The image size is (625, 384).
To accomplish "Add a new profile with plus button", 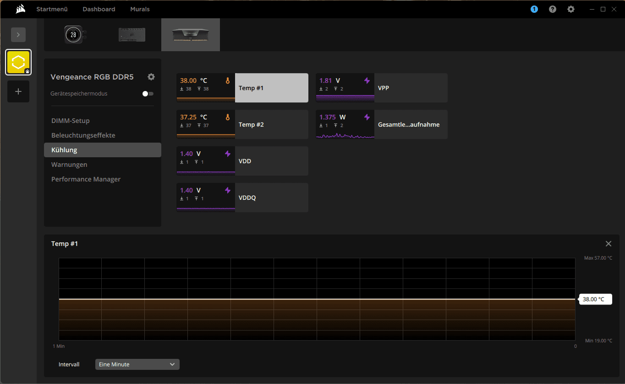I will (x=18, y=91).
